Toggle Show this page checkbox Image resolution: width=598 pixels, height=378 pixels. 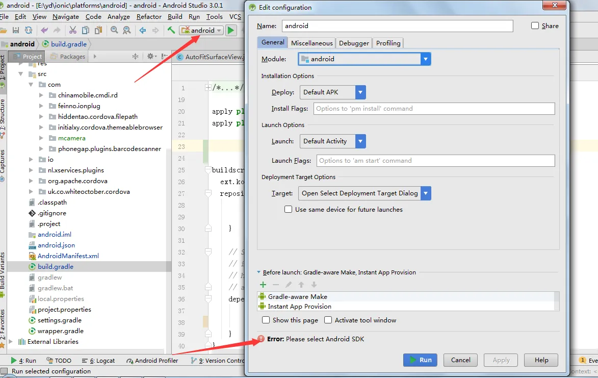point(266,320)
